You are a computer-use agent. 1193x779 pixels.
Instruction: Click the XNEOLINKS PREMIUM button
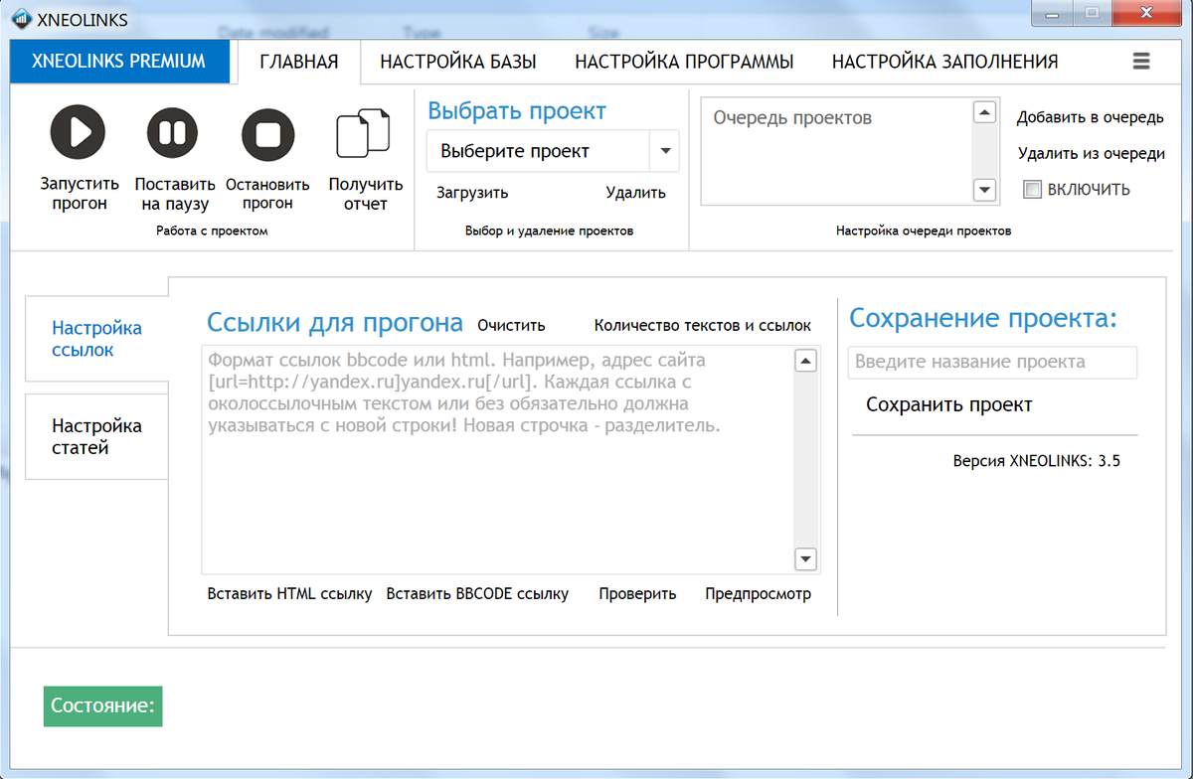point(119,62)
